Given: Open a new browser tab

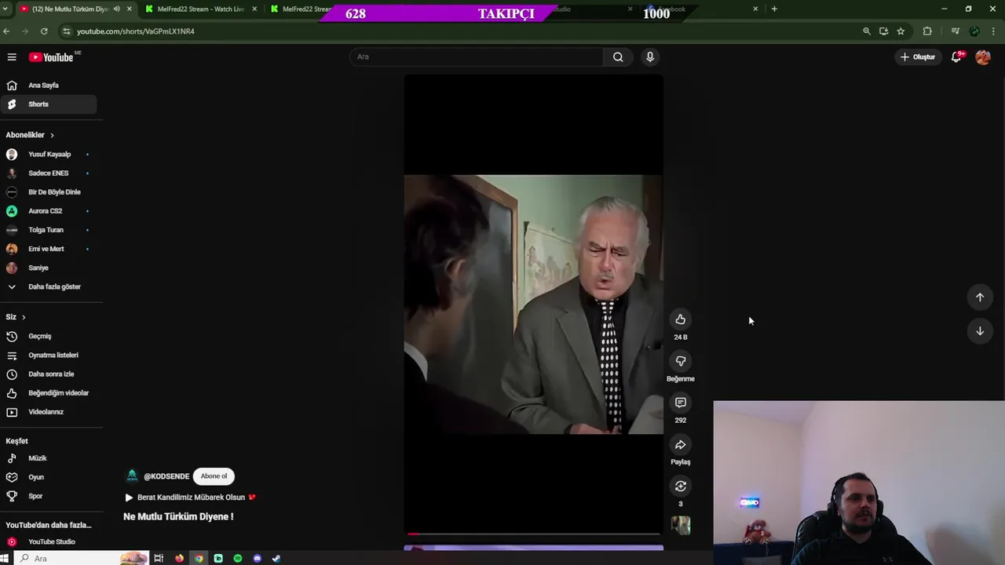Looking at the screenshot, I should point(774,9).
